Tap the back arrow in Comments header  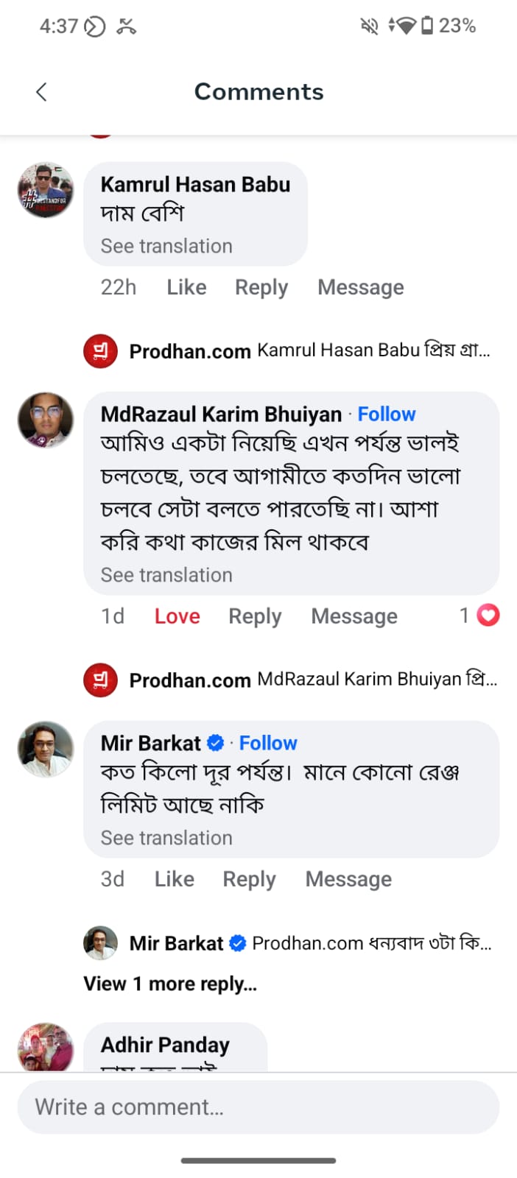click(41, 92)
